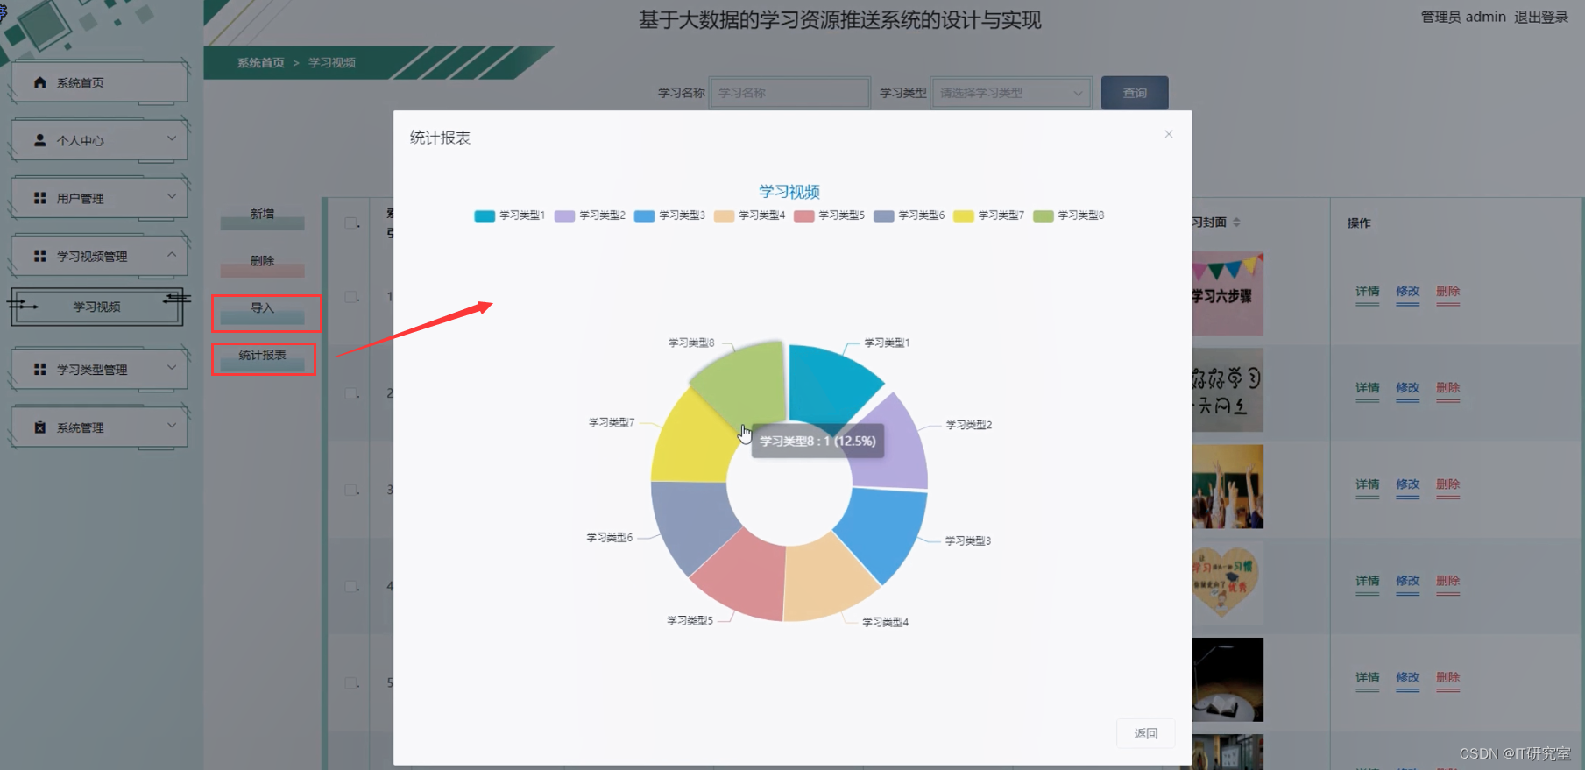Tick the checkbox for row 1

click(350, 297)
